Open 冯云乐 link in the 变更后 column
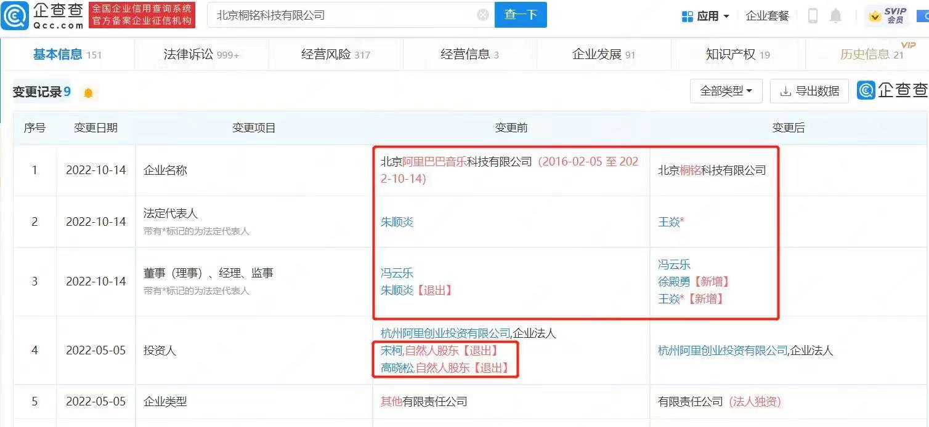 (674, 265)
